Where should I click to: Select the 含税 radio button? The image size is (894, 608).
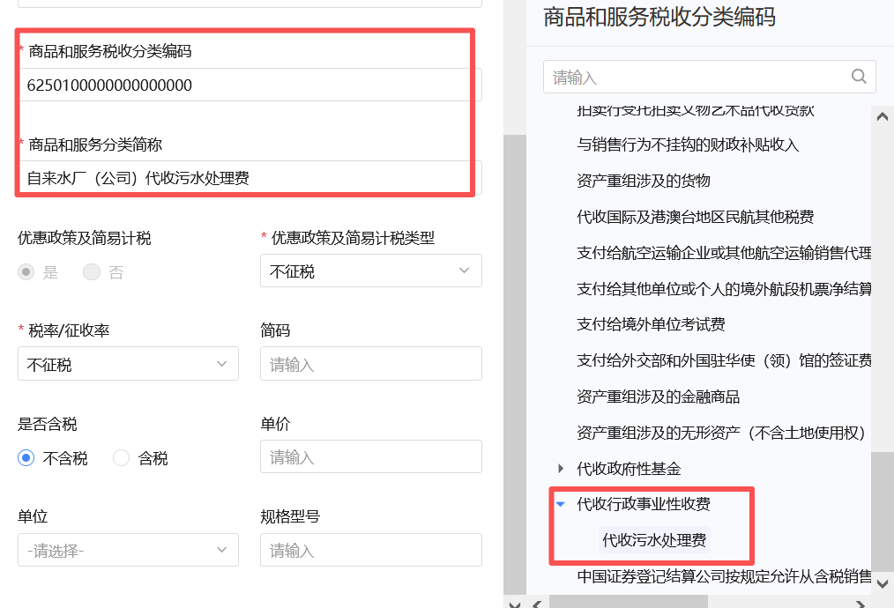[122, 458]
